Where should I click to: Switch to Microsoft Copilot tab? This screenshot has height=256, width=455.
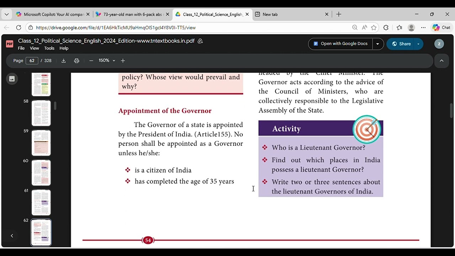(x=53, y=14)
